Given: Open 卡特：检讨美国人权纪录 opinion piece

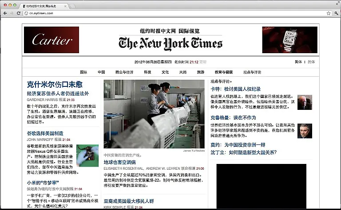Looking at the screenshot, I should (x=235, y=89).
